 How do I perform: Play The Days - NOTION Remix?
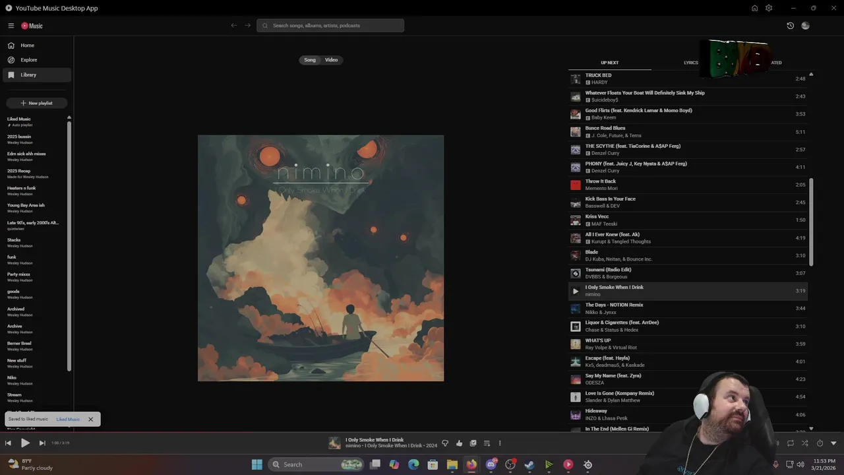click(x=688, y=309)
